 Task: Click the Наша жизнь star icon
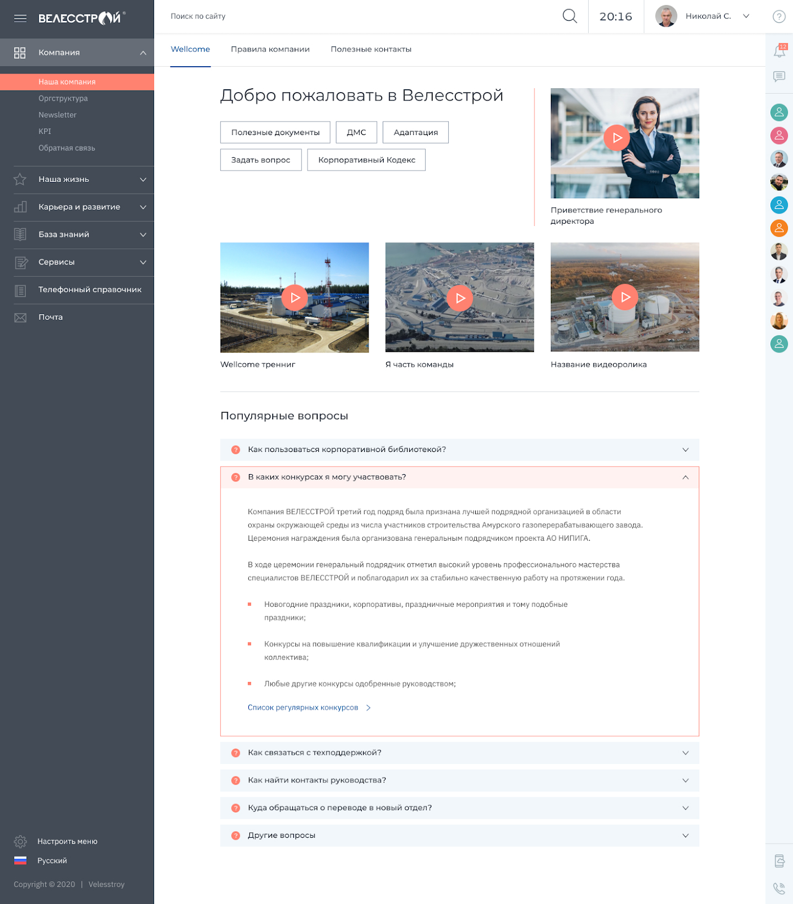pyautogui.click(x=20, y=179)
